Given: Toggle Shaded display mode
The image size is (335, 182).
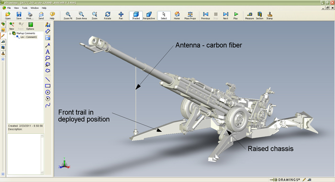Looking at the screenshot, I should coord(136,16).
